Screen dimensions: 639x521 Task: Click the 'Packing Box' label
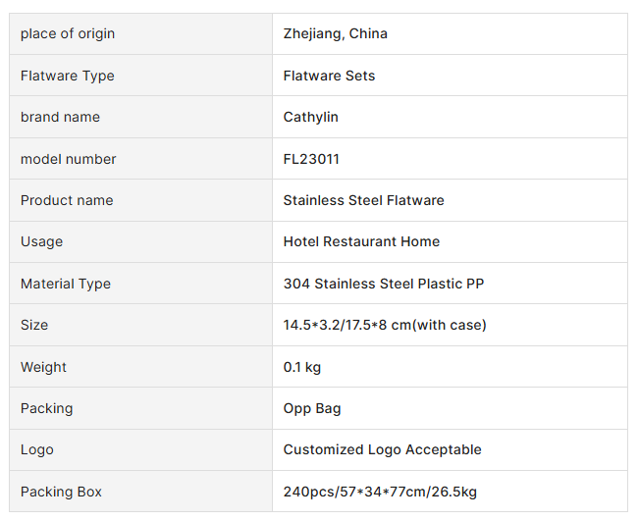[x=61, y=492]
